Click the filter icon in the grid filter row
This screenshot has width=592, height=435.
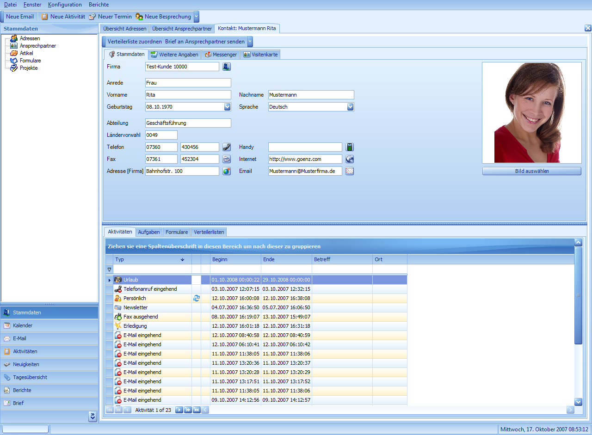[x=110, y=269]
